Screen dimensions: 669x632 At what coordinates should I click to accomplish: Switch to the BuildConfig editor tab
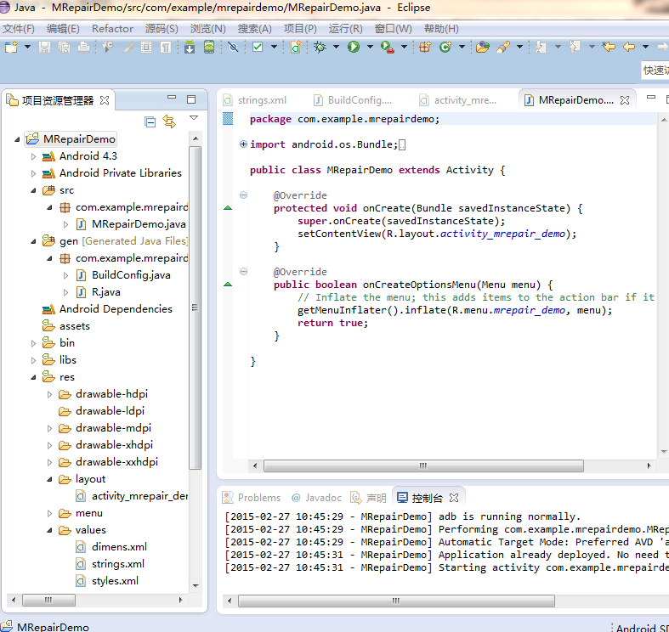click(353, 100)
